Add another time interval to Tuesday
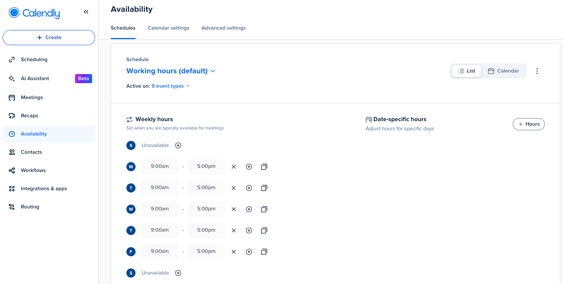 (249, 188)
